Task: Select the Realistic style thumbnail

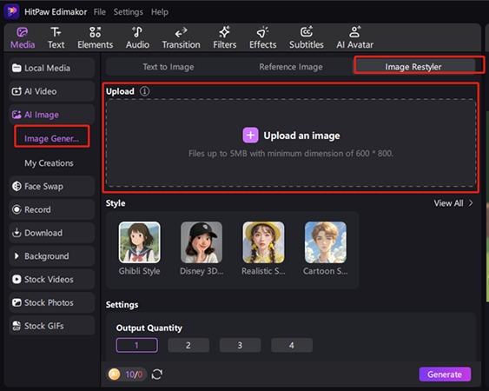Action: tap(263, 242)
